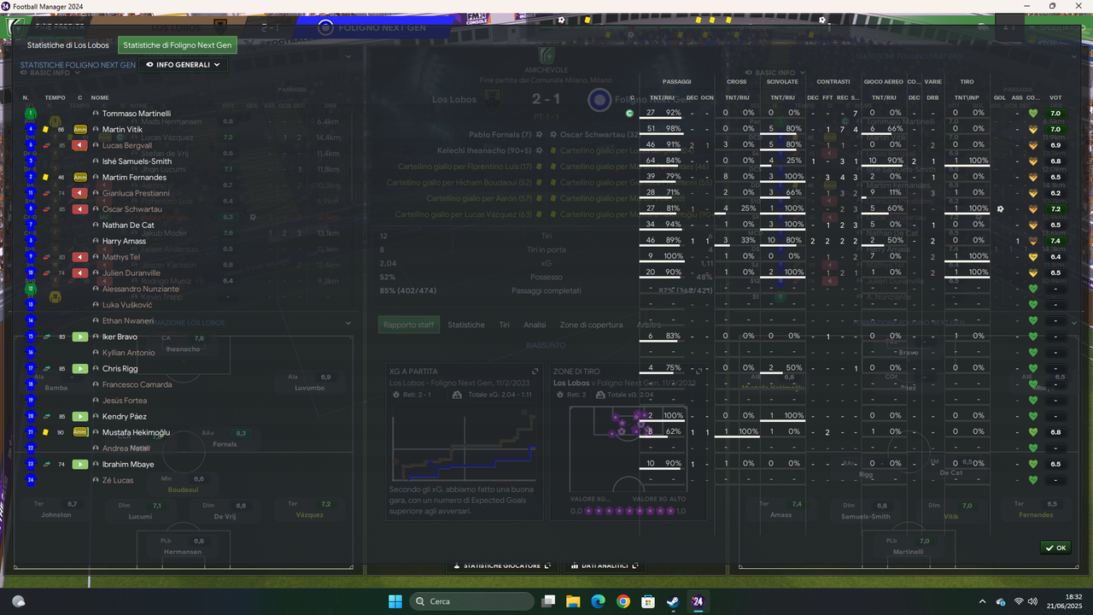The width and height of the screenshot is (1093, 615).
Task: Open the STATISTICHE GIOCATORE button
Action: click(502, 565)
